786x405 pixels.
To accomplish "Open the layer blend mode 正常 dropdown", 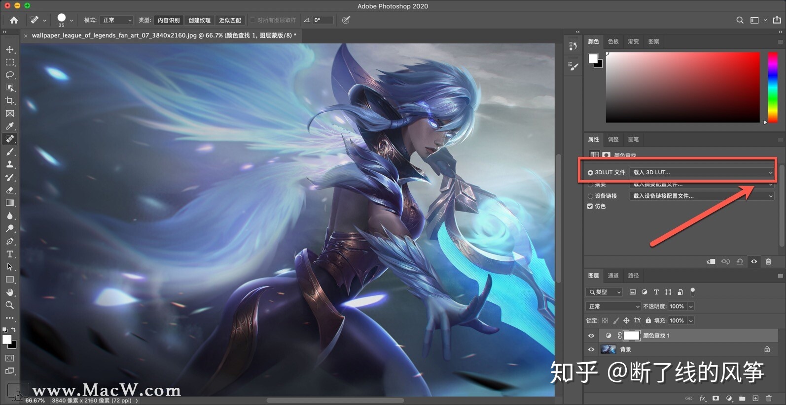I will pos(613,307).
